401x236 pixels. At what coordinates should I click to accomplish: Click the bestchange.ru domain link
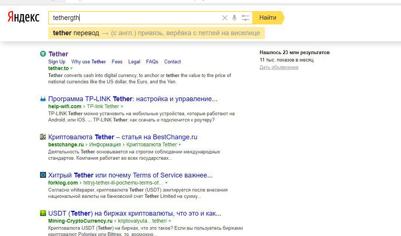pyautogui.click(x=66, y=144)
